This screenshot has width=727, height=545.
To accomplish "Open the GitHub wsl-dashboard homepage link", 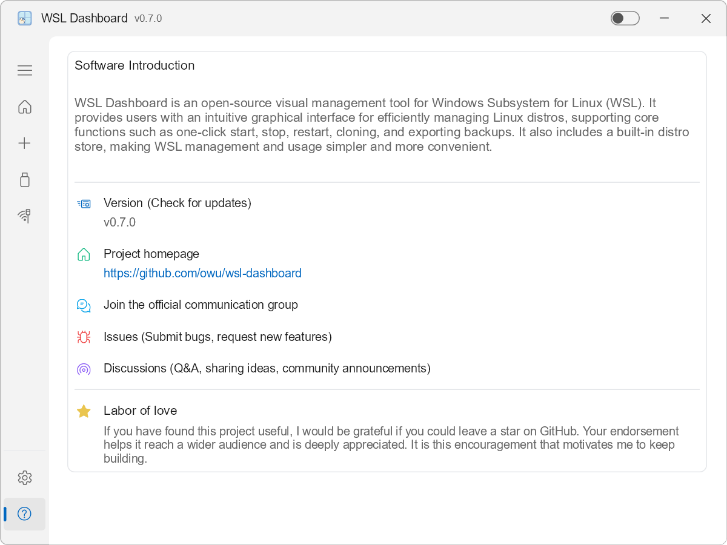I will click(x=202, y=273).
